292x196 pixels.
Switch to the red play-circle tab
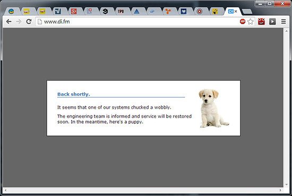pyautogui.click(x=199, y=12)
